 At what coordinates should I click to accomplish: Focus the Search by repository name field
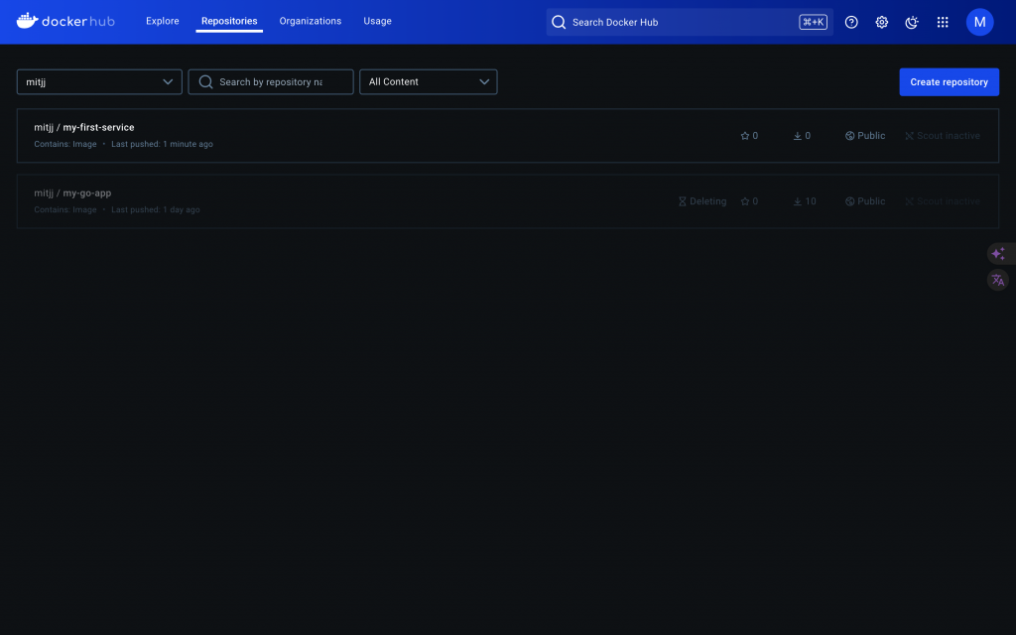pyautogui.click(x=271, y=81)
